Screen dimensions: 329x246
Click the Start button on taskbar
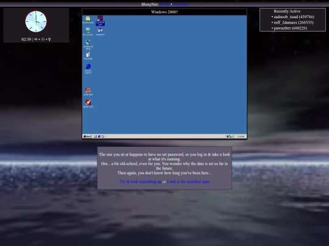[87, 137]
